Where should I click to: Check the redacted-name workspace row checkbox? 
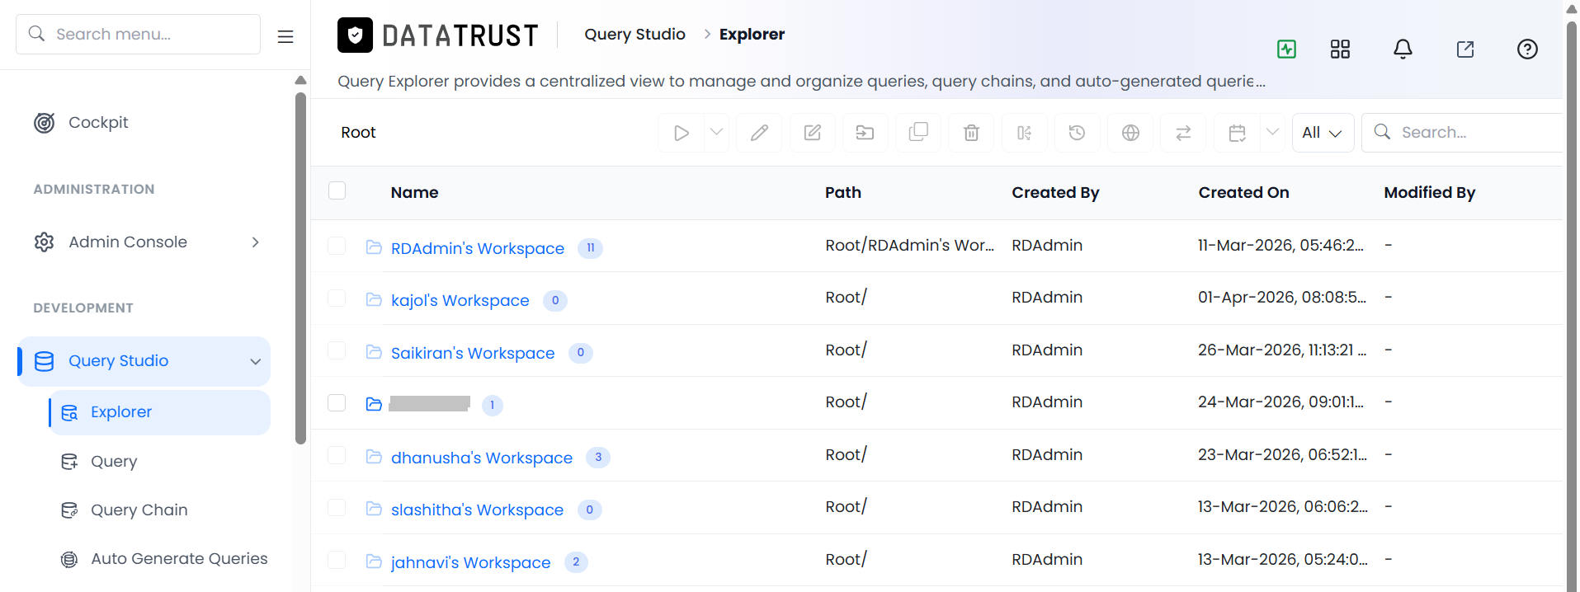coord(337,402)
